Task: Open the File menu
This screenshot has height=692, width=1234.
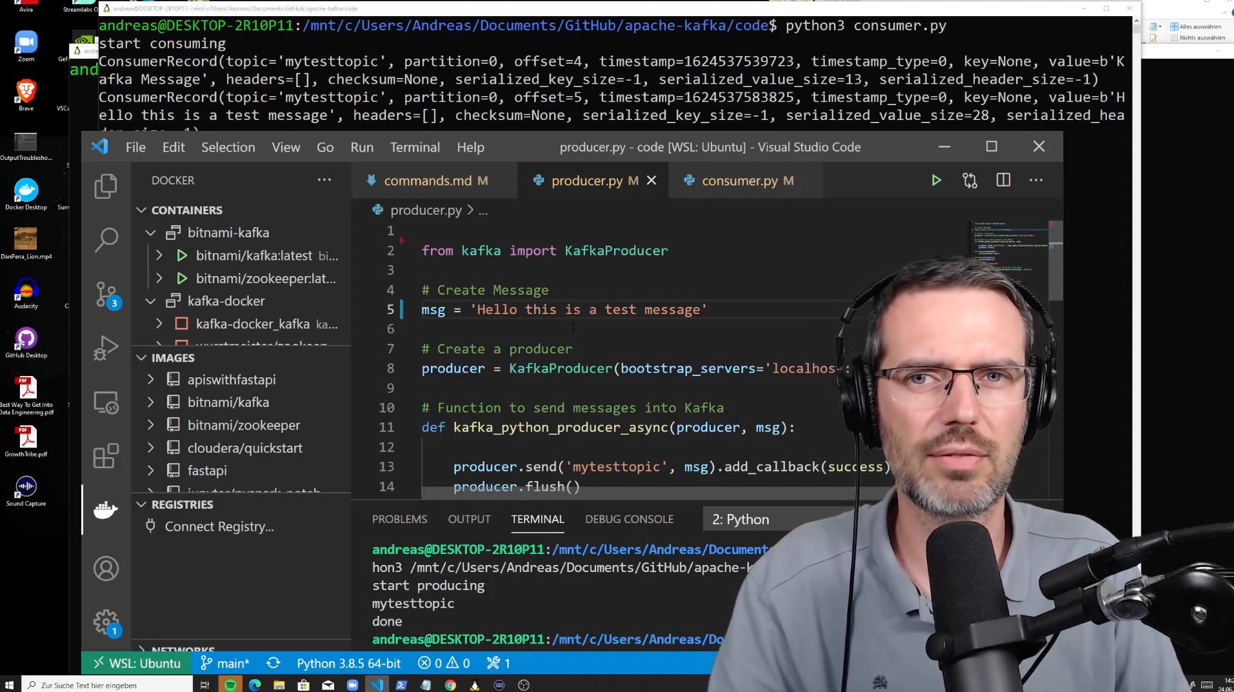Action: point(135,147)
